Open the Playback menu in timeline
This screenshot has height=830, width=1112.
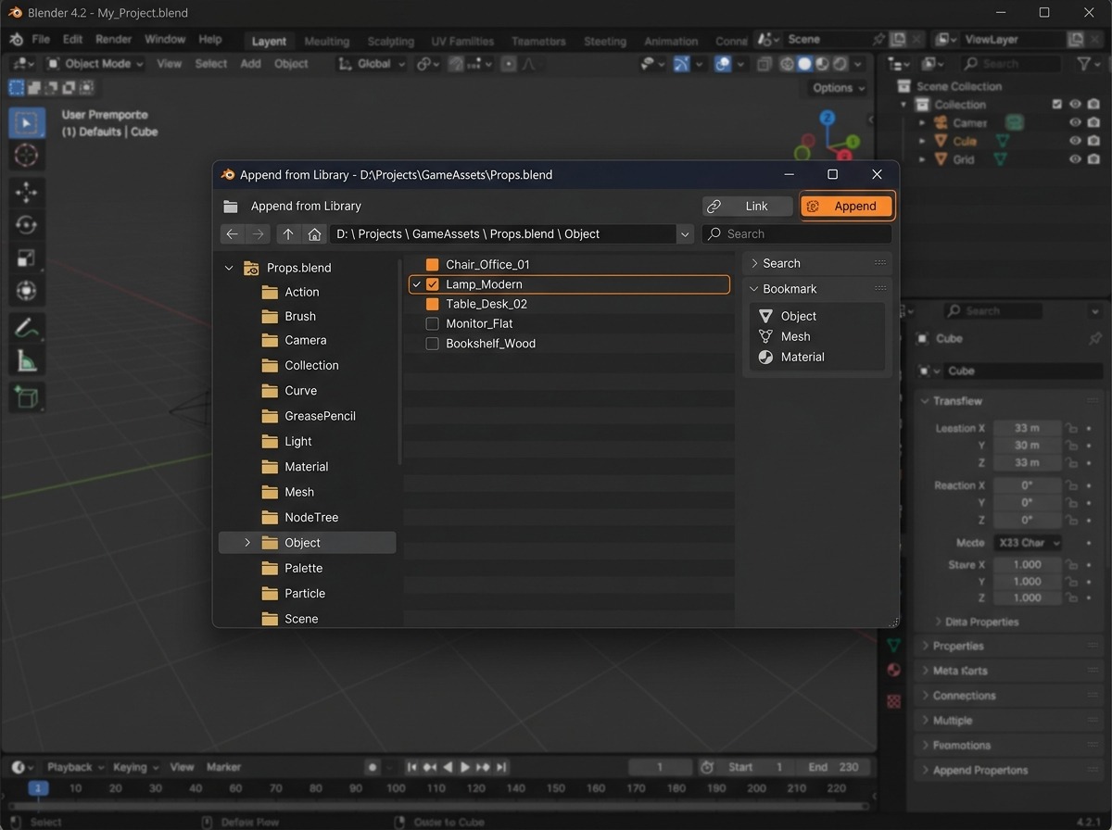click(76, 767)
